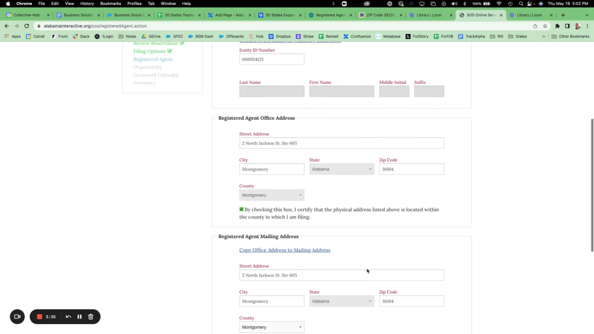This screenshot has height=334, width=594.
Task: Open the History menu
Action: pyautogui.click(x=87, y=4)
